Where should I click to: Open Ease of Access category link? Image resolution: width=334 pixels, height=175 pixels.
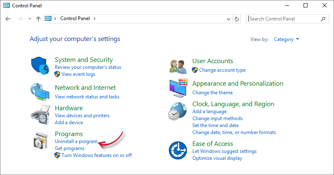213,144
